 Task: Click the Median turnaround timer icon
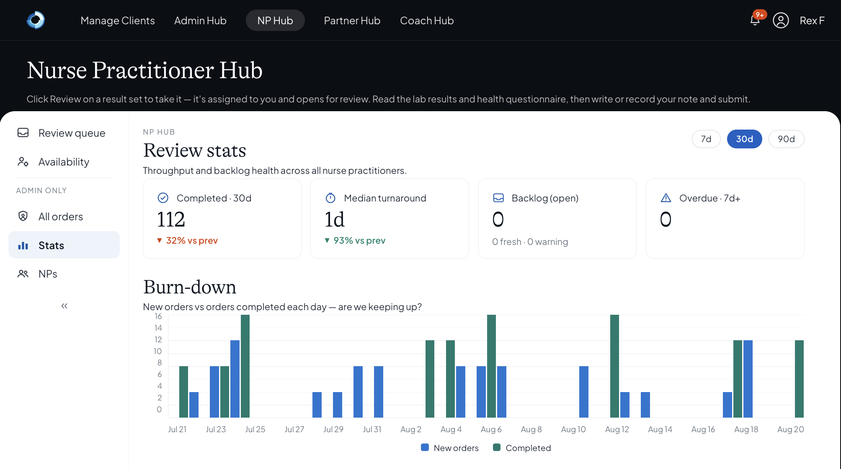tap(330, 198)
